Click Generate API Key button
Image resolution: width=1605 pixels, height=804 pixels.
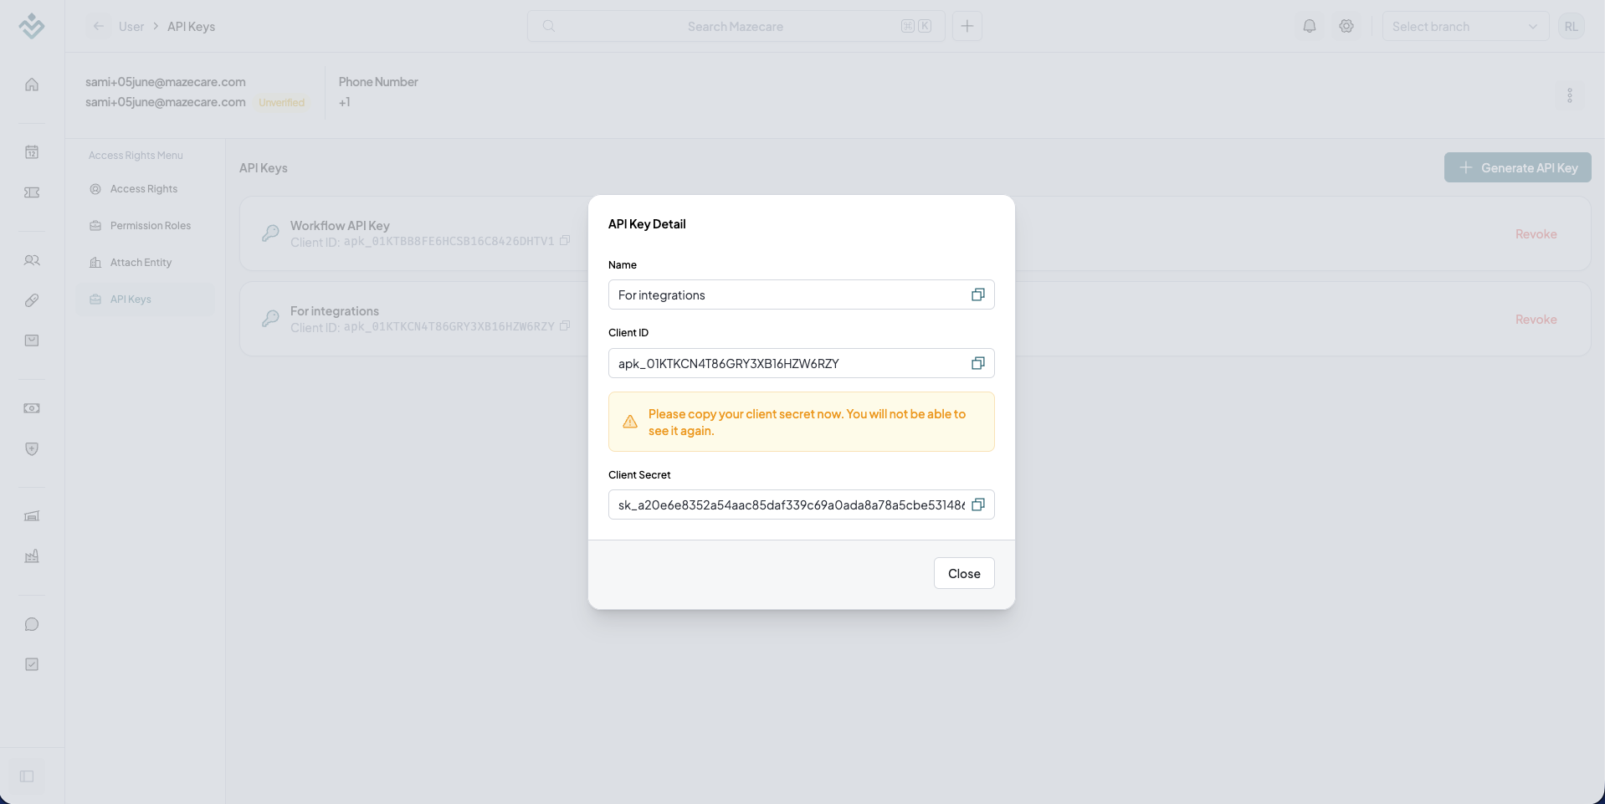coord(1517,167)
